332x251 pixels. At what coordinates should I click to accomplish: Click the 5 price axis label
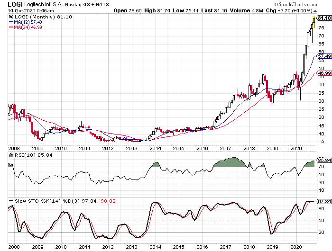[x=323, y=142]
